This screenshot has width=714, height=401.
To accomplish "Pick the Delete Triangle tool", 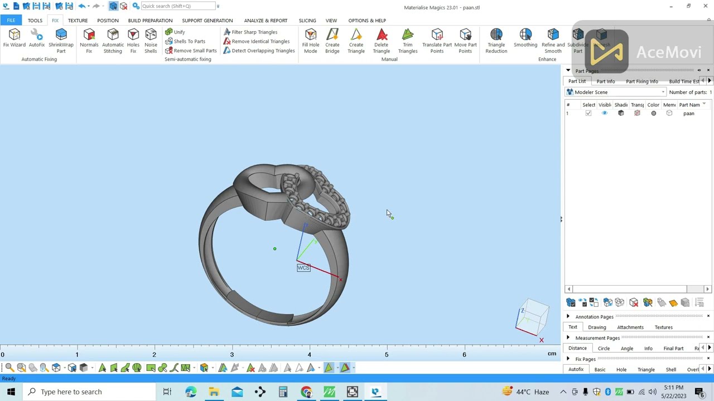I will click(382, 41).
